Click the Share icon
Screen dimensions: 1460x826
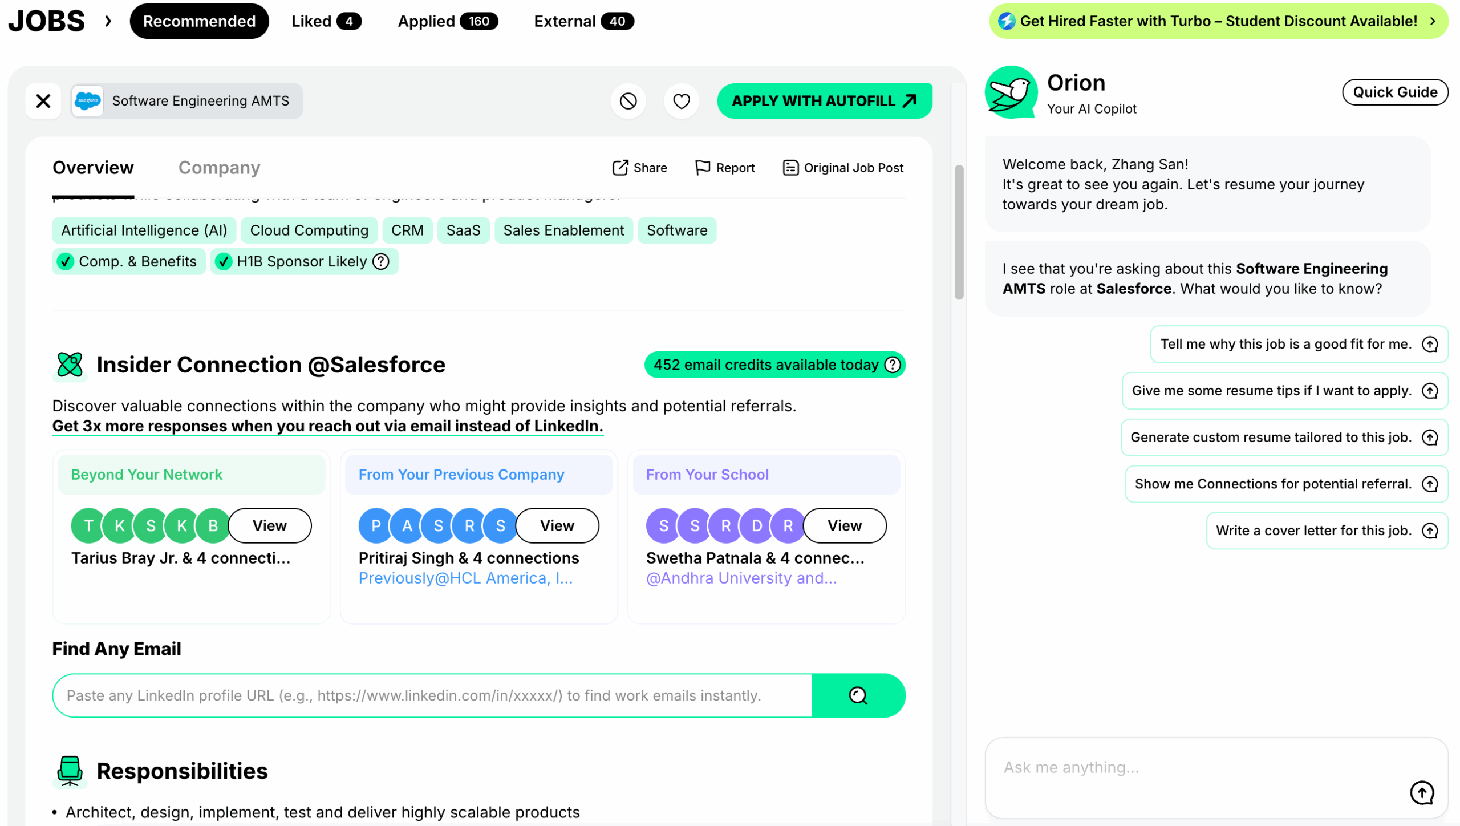point(620,168)
